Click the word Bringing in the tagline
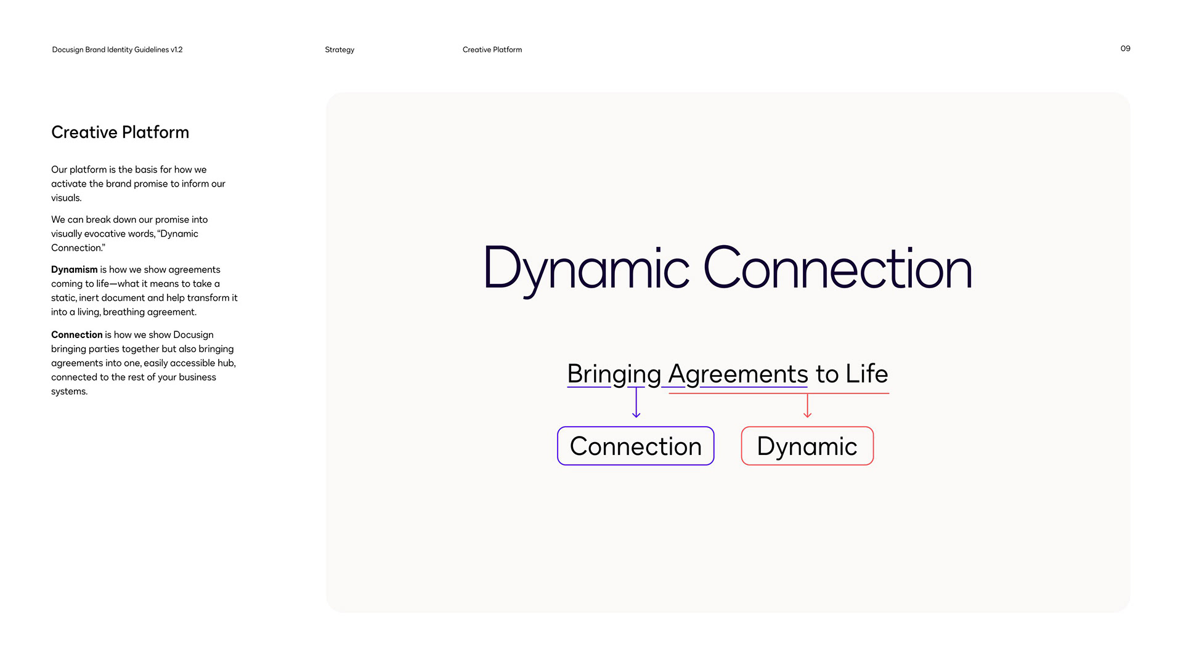 tap(614, 374)
